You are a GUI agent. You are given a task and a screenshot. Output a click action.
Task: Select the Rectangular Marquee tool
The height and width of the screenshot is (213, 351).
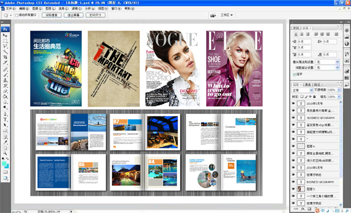[x=6, y=41]
